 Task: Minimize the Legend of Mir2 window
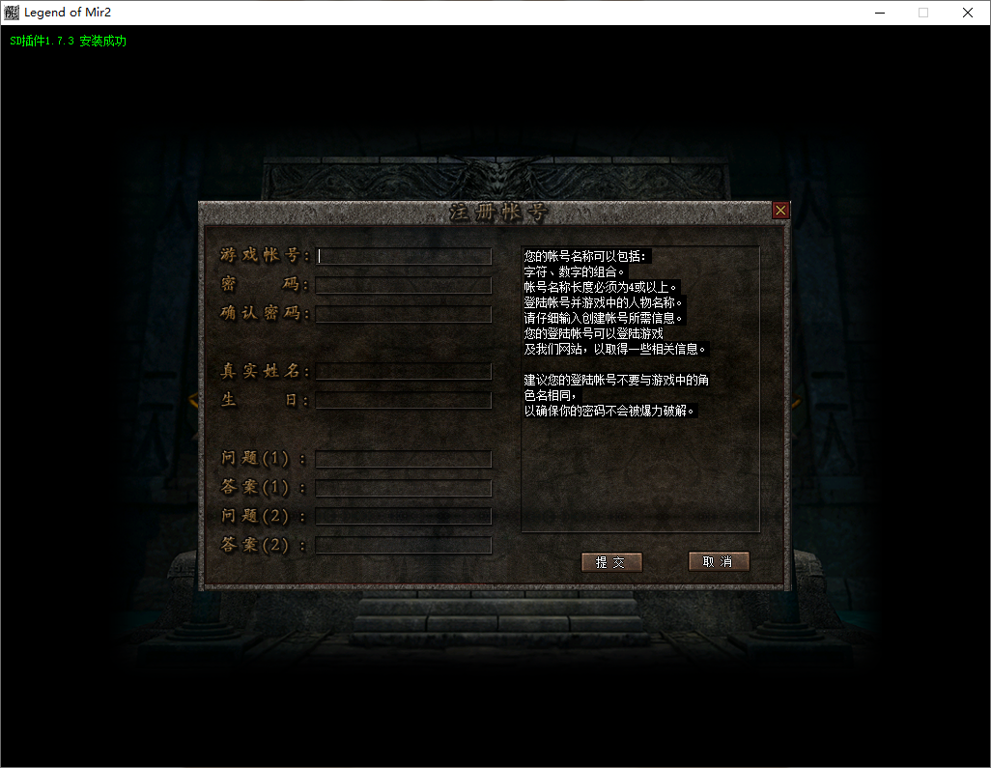881,13
